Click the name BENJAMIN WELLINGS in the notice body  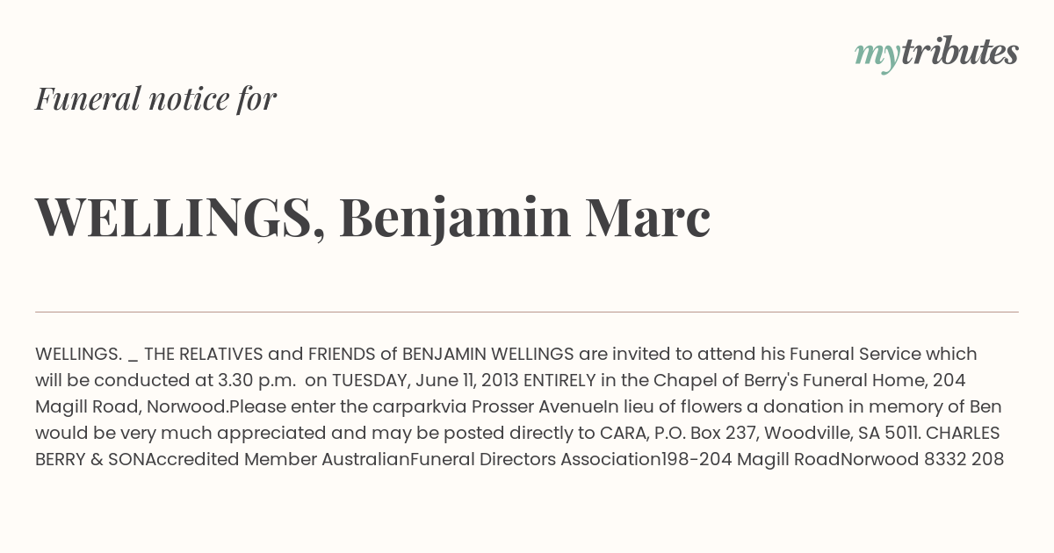click(488, 355)
